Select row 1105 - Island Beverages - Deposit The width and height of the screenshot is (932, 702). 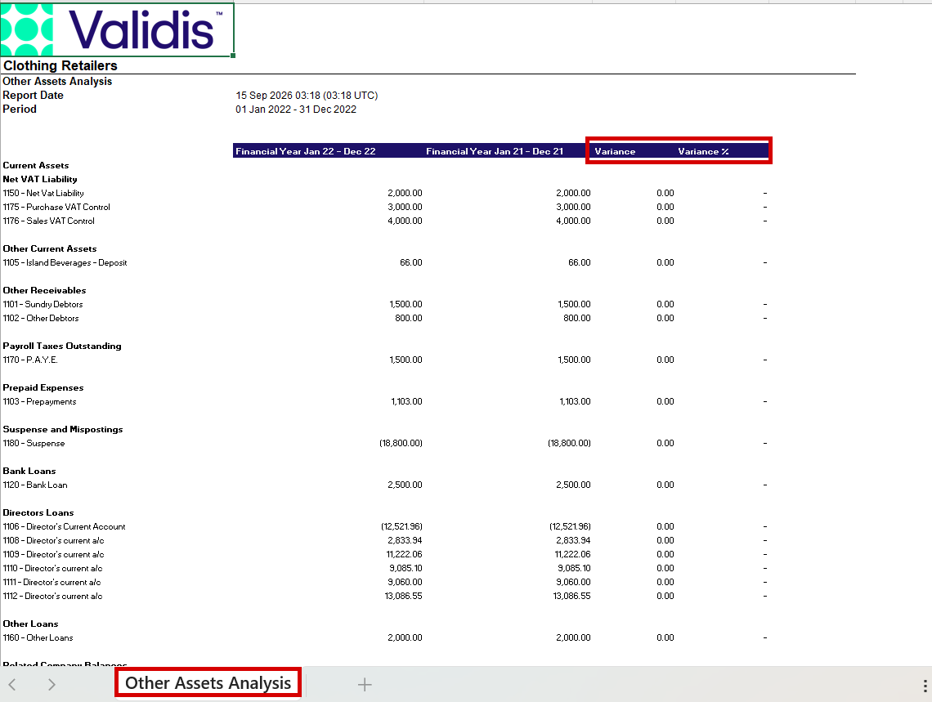click(65, 262)
